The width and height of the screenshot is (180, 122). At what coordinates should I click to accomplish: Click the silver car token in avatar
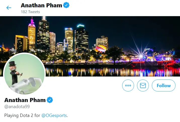26,85
